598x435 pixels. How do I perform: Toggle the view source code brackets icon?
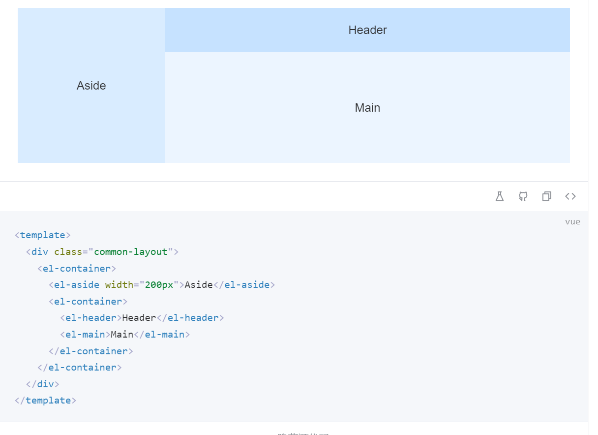tap(570, 196)
